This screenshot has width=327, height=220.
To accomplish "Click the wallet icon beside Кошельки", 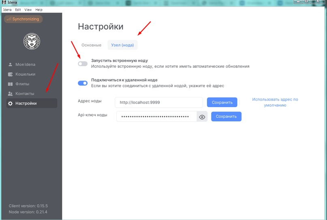I will (x=10, y=74).
